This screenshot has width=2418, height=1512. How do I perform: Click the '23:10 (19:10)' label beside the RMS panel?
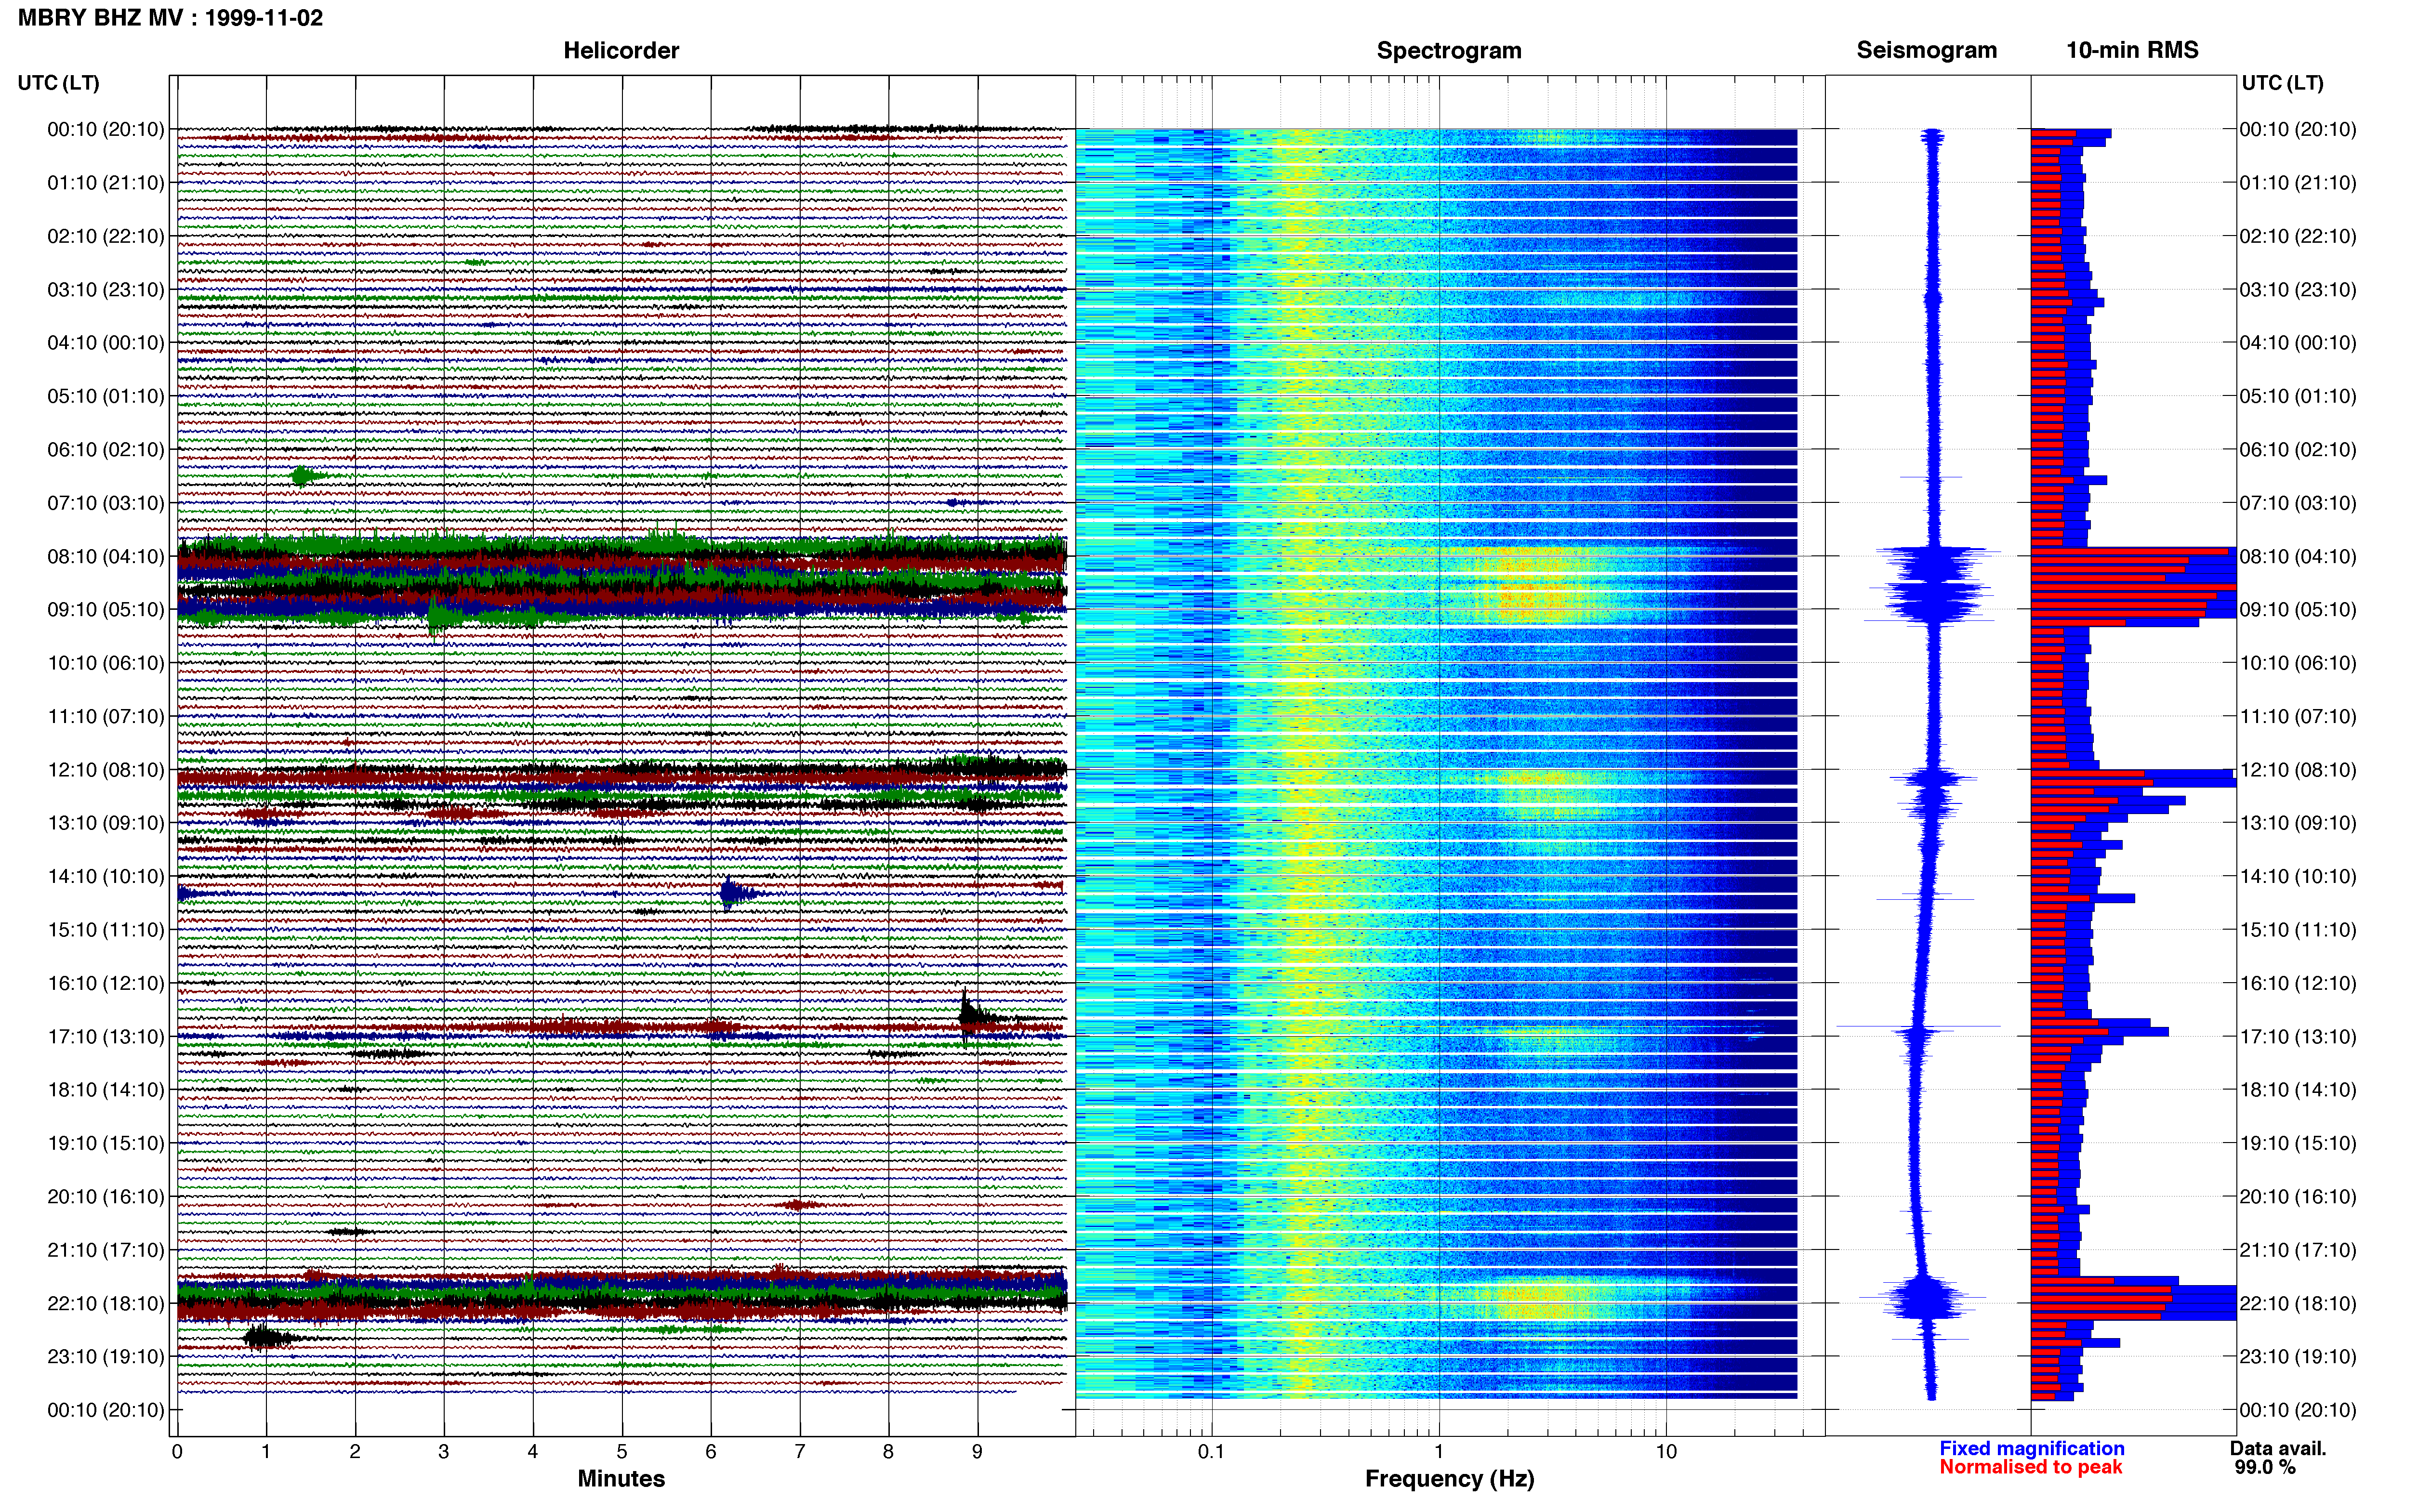(x=2298, y=1356)
